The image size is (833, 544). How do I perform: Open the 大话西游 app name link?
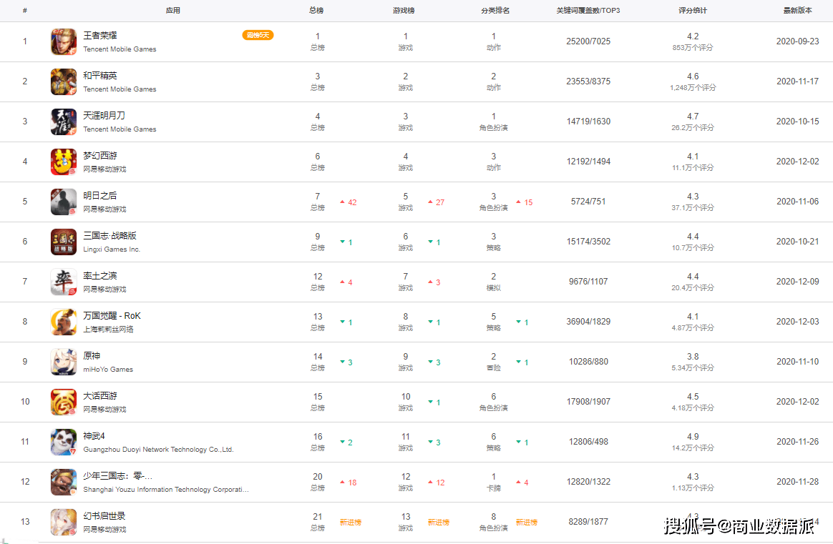pyautogui.click(x=100, y=396)
